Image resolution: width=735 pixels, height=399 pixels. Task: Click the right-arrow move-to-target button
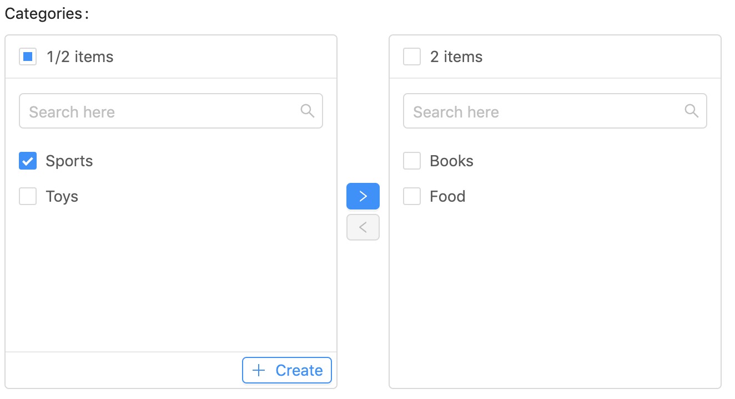(x=363, y=196)
